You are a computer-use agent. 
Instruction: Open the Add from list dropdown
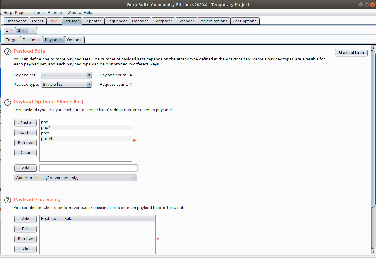[75, 178]
